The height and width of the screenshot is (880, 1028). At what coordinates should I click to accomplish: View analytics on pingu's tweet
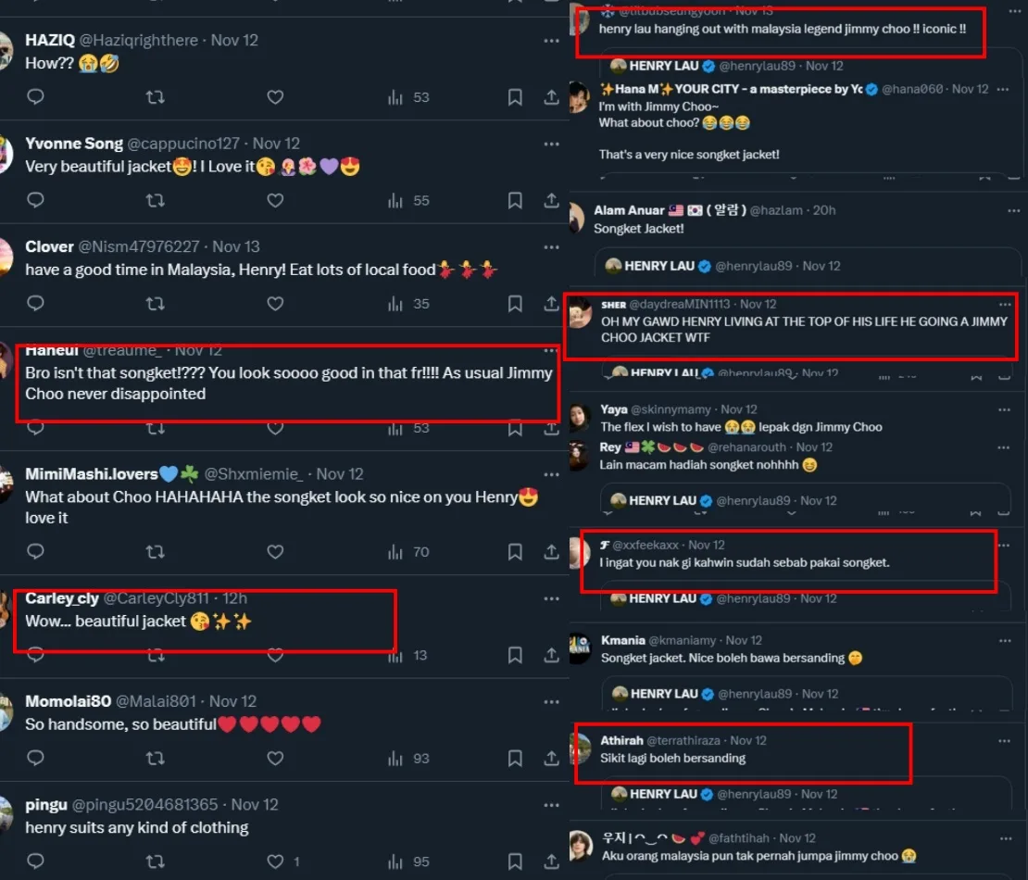click(408, 861)
